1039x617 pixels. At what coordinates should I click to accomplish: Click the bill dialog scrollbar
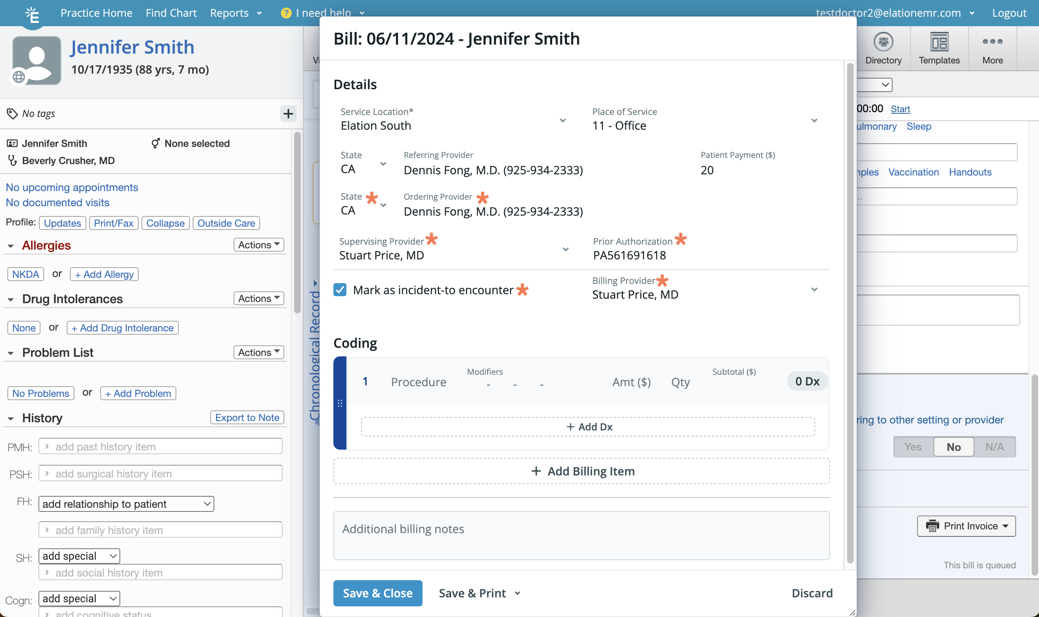click(850, 312)
